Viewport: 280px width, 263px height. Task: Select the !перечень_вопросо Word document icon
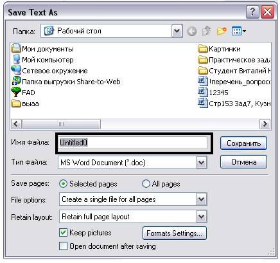(x=202, y=82)
